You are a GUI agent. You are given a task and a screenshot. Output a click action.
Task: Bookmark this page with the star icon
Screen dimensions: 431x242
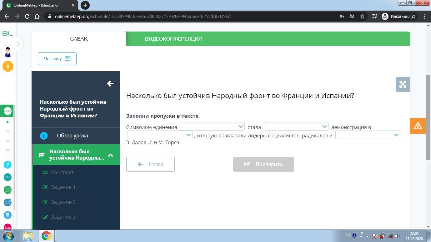click(362, 16)
